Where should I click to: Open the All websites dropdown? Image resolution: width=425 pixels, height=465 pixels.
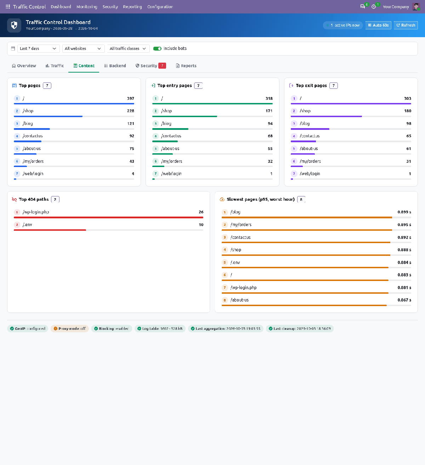click(x=83, y=48)
